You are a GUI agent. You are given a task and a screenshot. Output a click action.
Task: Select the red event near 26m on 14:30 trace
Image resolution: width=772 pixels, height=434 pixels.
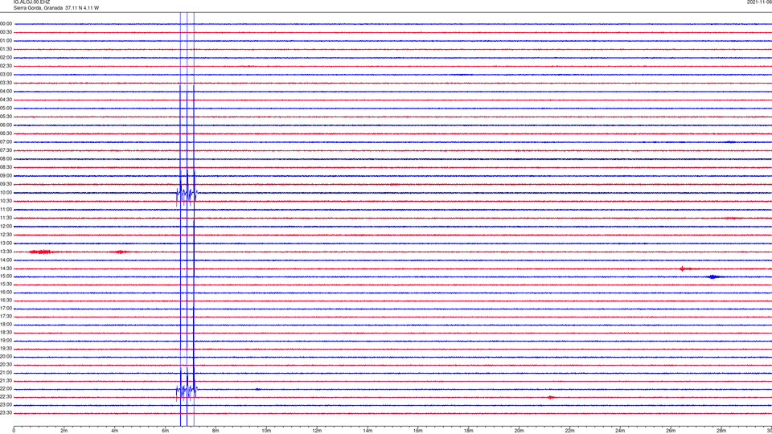click(x=686, y=268)
